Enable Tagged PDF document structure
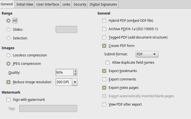 coord(104,37)
